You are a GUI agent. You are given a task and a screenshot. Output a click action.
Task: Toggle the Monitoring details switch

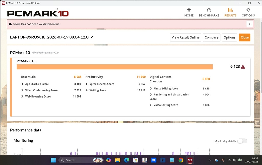242,141
